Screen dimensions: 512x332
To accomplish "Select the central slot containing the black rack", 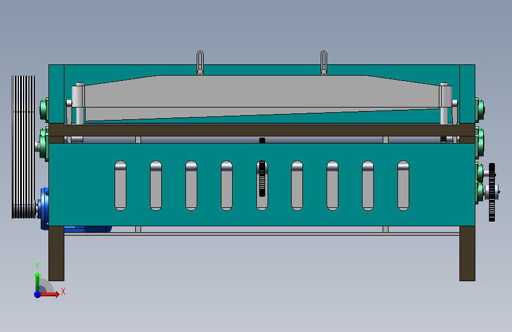I will 262,185.
